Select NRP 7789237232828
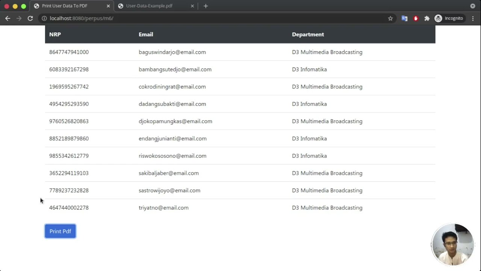The image size is (481, 271). [x=69, y=190]
